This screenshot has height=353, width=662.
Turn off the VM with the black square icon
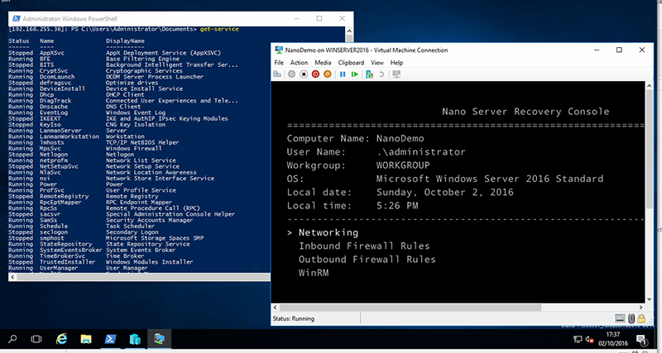click(304, 74)
